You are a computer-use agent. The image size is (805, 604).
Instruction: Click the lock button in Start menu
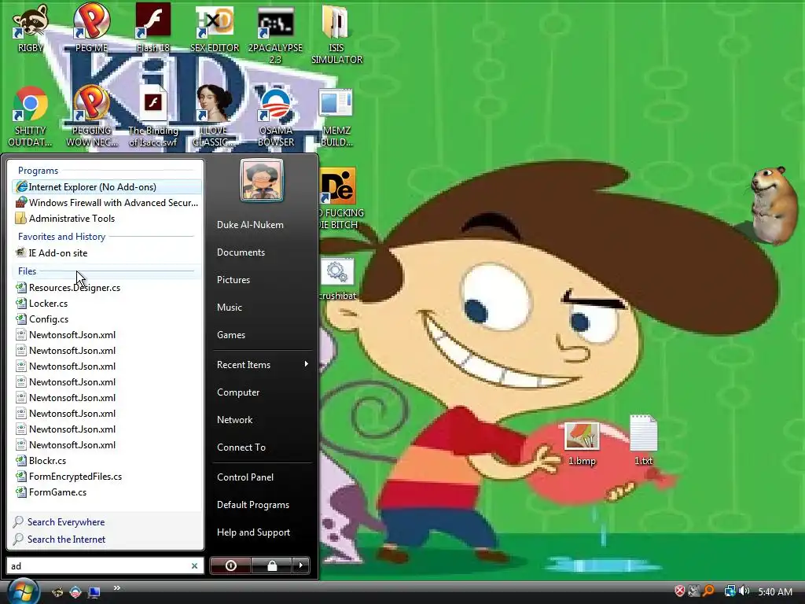(272, 565)
